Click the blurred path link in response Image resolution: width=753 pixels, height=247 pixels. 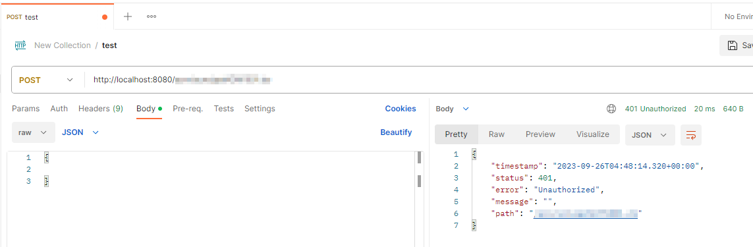coord(586,213)
